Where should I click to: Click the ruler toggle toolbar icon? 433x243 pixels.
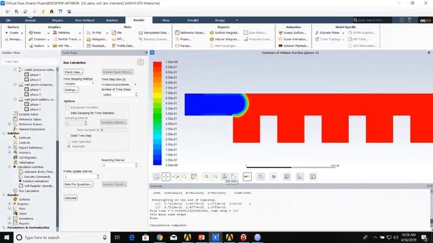(x=247, y=177)
